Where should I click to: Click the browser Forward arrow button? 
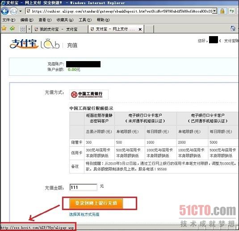click(13, 11)
